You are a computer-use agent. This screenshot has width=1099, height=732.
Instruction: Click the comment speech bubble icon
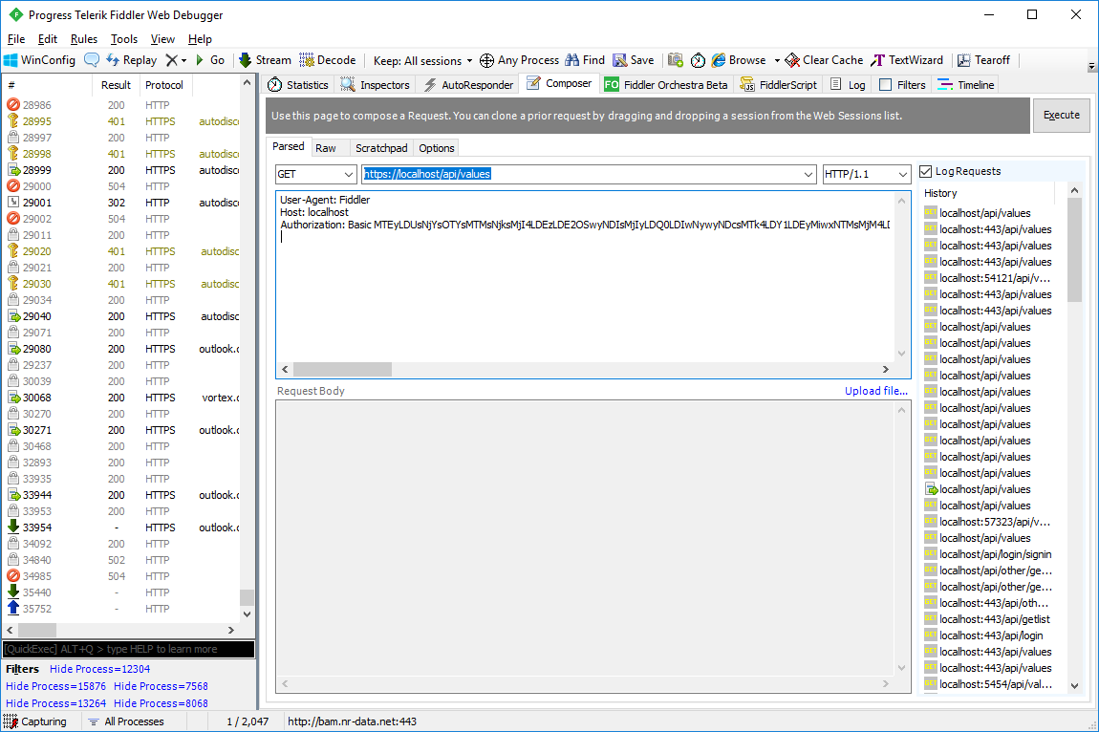92,60
